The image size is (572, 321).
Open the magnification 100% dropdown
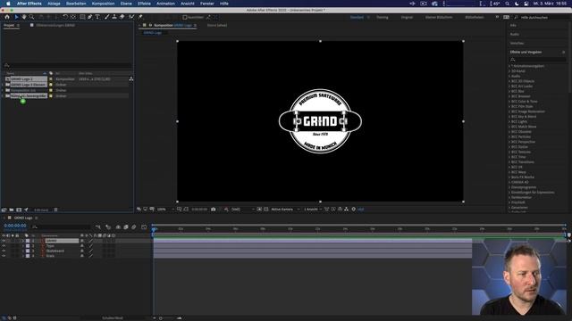coord(165,210)
